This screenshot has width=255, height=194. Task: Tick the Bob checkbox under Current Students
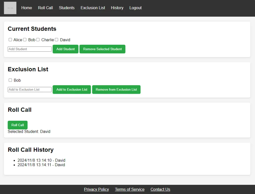[25, 40]
